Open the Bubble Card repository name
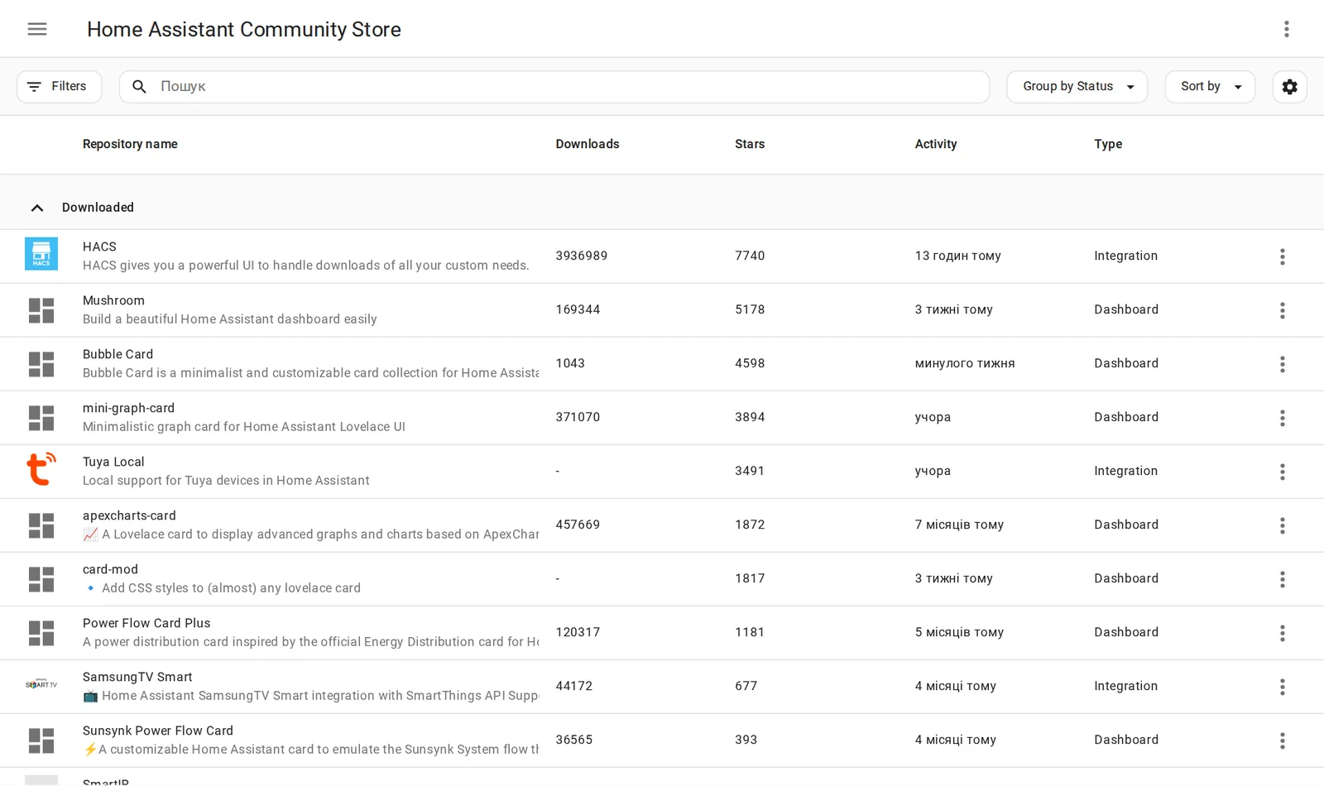The image size is (1324, 786). pyautogui.click(x=118, y=354)
